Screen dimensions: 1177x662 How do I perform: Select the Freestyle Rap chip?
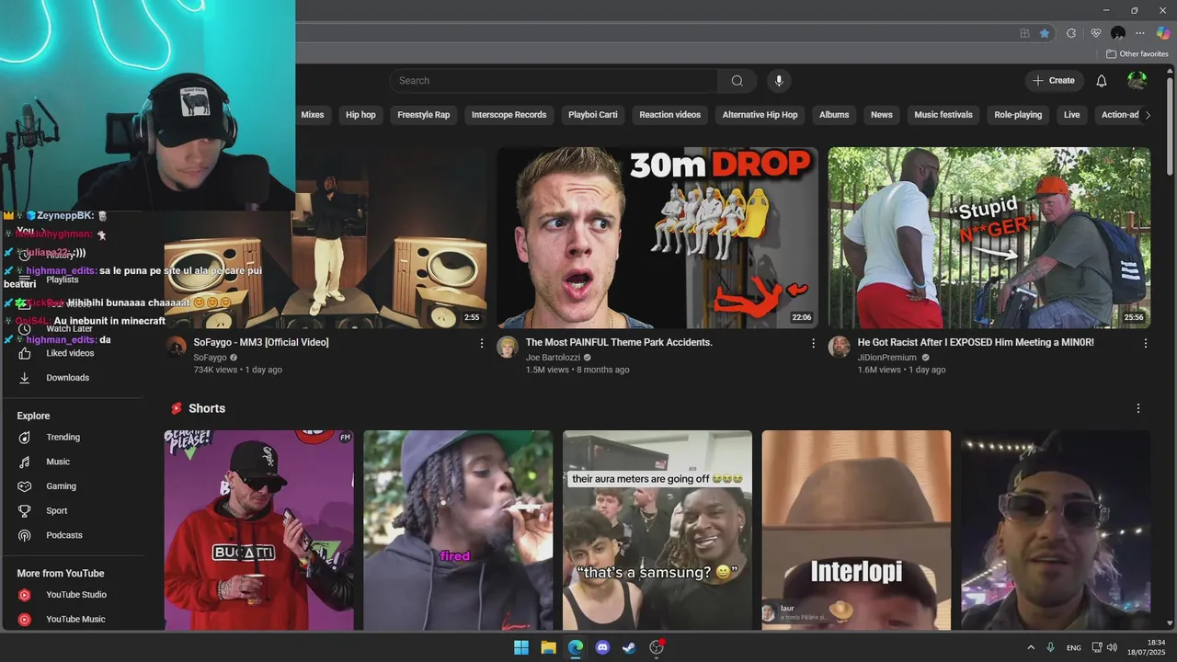tap(424, 115)
